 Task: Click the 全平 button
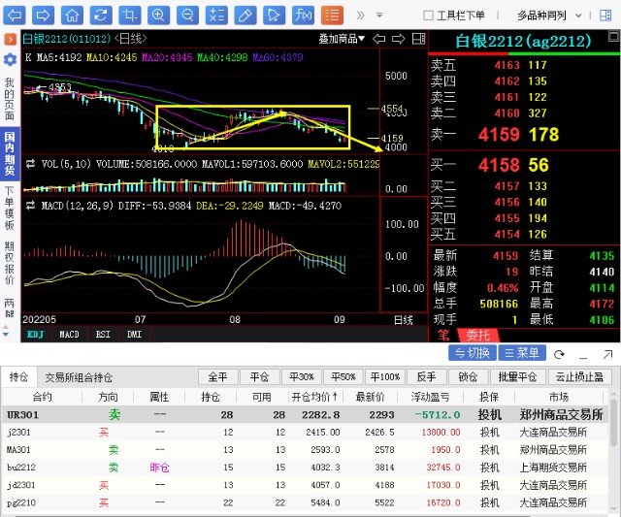217,377
